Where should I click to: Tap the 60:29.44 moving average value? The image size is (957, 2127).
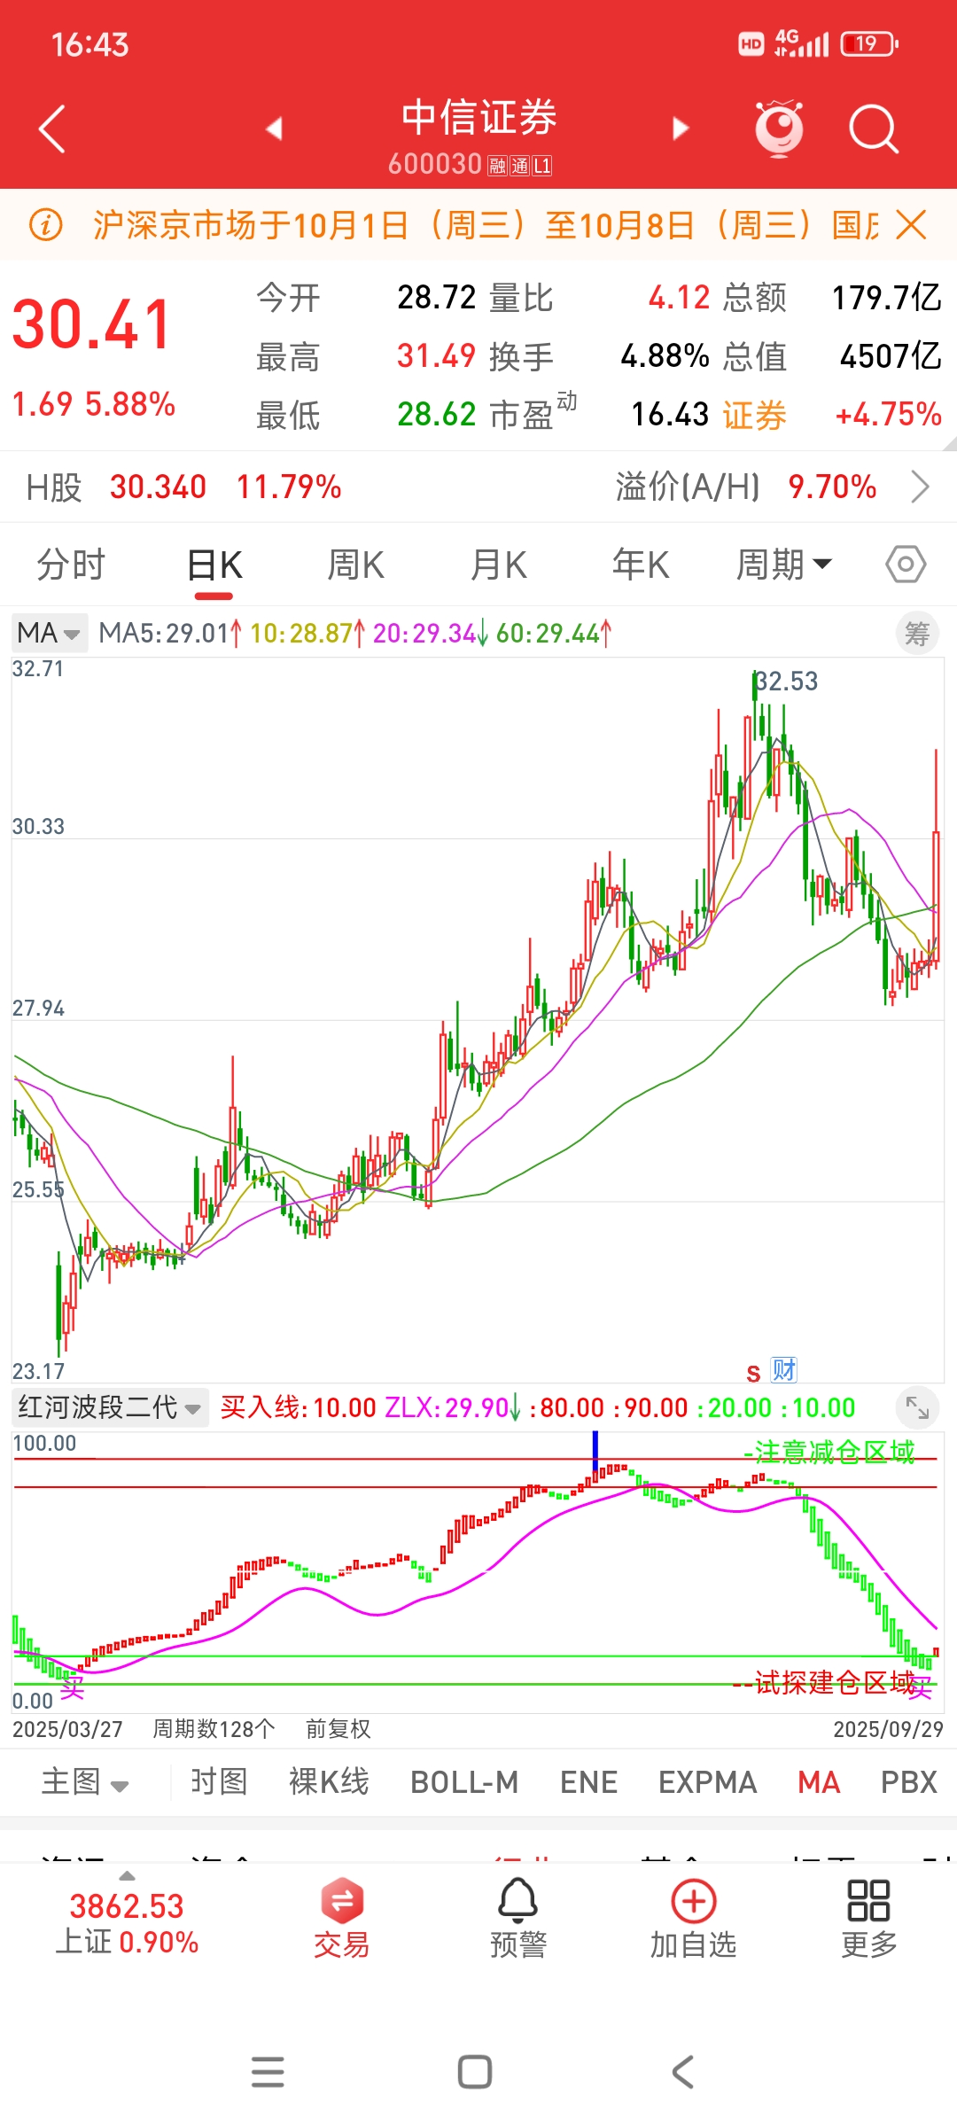[x=554, y=633]
